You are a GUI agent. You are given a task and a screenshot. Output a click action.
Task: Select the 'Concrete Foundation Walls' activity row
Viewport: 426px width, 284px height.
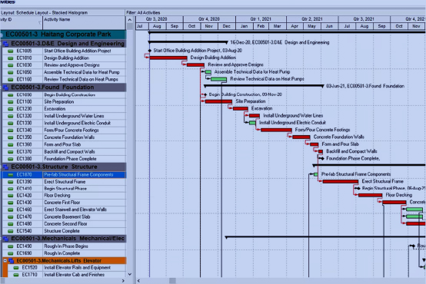[x=64, y=137]
